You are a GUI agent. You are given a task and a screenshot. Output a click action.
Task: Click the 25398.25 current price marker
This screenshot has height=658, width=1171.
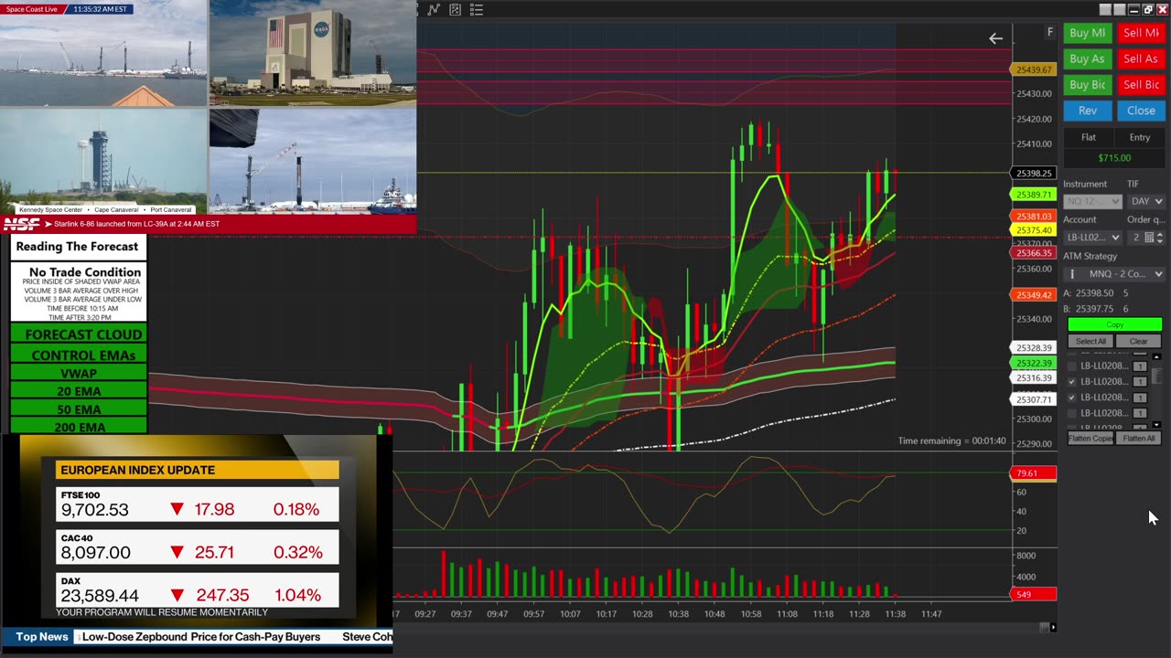[1033, 174]
